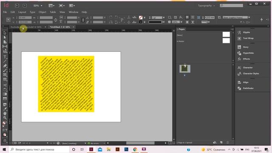Select the Rectangle Frame tool
Viewport: 272px width, 153px height.
5,75
